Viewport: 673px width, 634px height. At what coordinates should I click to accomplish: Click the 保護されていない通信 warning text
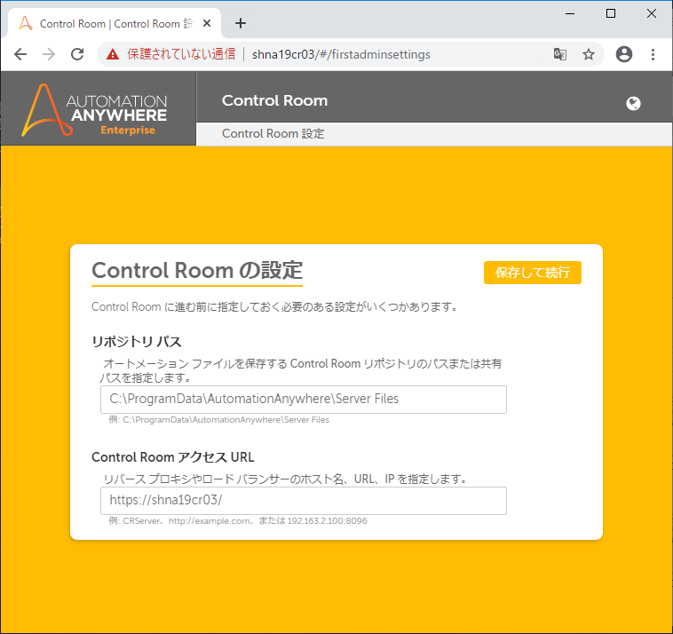pos(181,54)
